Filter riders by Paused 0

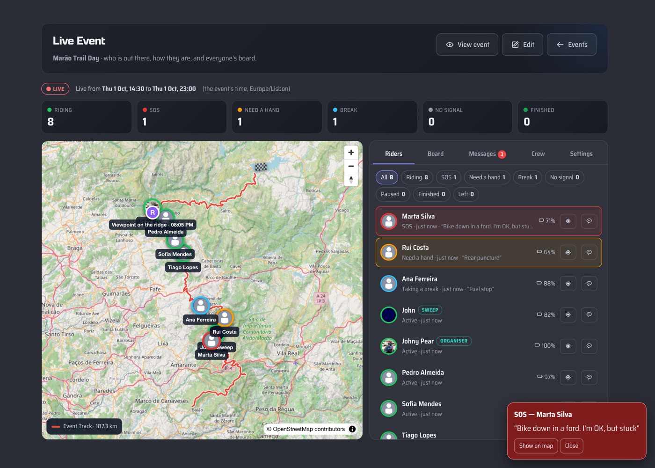point(393,194)
